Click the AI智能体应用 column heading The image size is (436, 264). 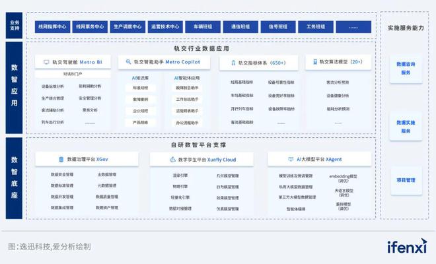point(187,78)
